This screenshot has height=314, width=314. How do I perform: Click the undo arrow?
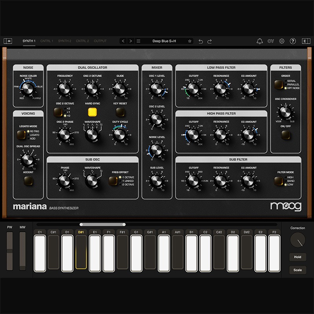pos(201,41)
